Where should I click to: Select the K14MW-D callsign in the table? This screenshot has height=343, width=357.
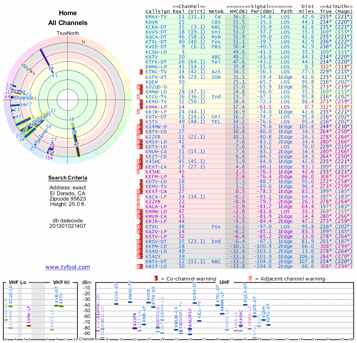pos(156,126)
